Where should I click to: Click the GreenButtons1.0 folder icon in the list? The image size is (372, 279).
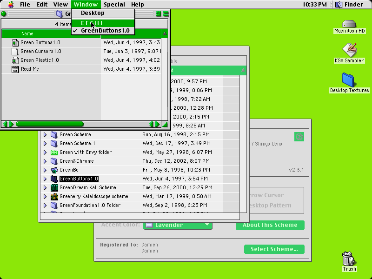click(54, 179)
